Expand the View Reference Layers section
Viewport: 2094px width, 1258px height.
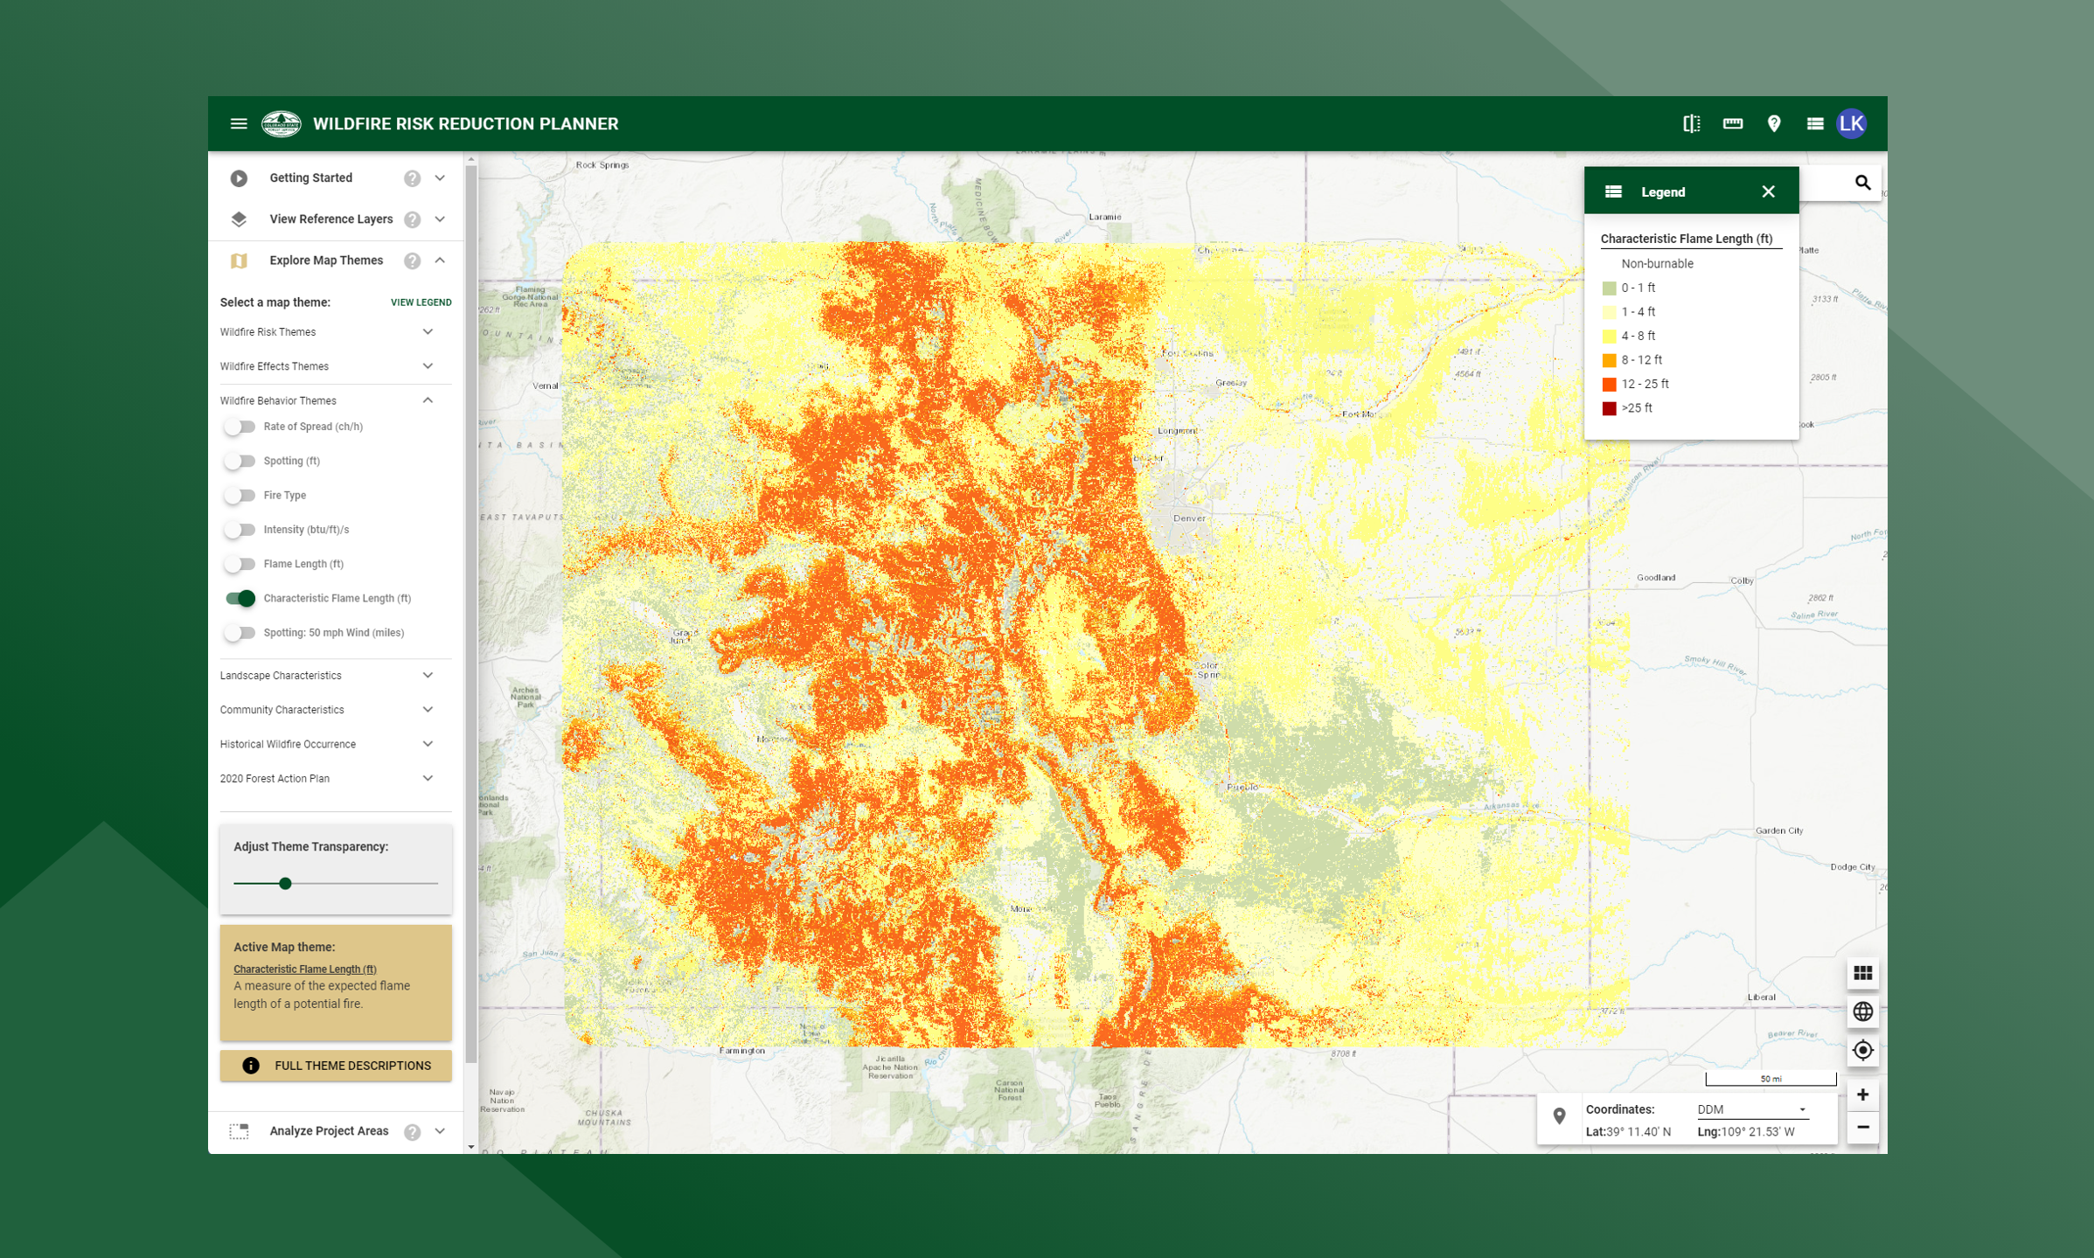coord(440,219)
